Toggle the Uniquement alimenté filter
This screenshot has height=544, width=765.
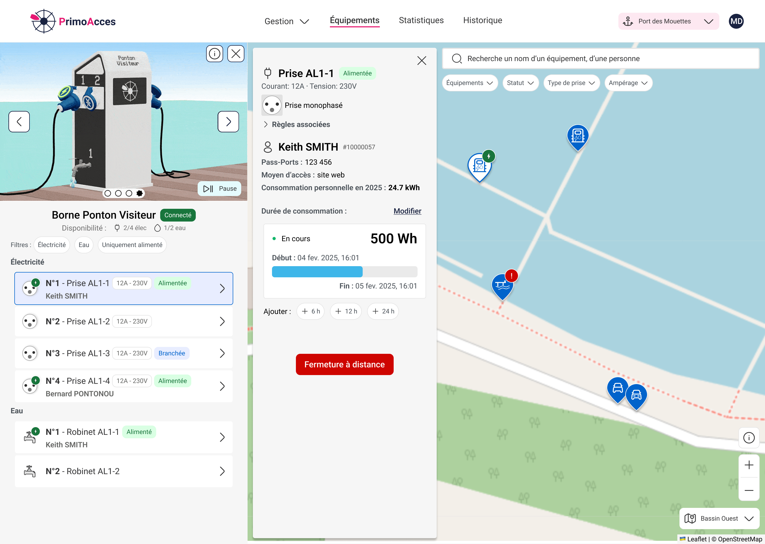coord(132,245)
